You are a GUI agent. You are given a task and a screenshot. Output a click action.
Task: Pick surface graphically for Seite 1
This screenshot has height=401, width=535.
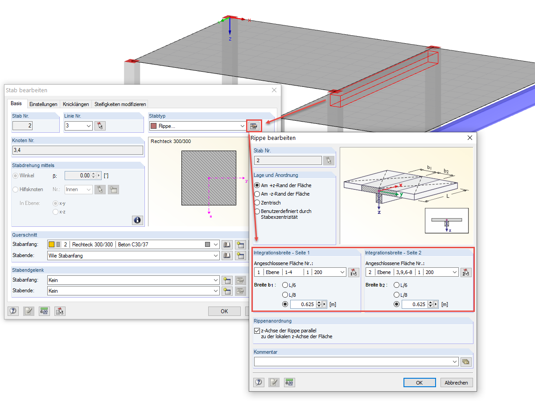(x=354, y=272)
